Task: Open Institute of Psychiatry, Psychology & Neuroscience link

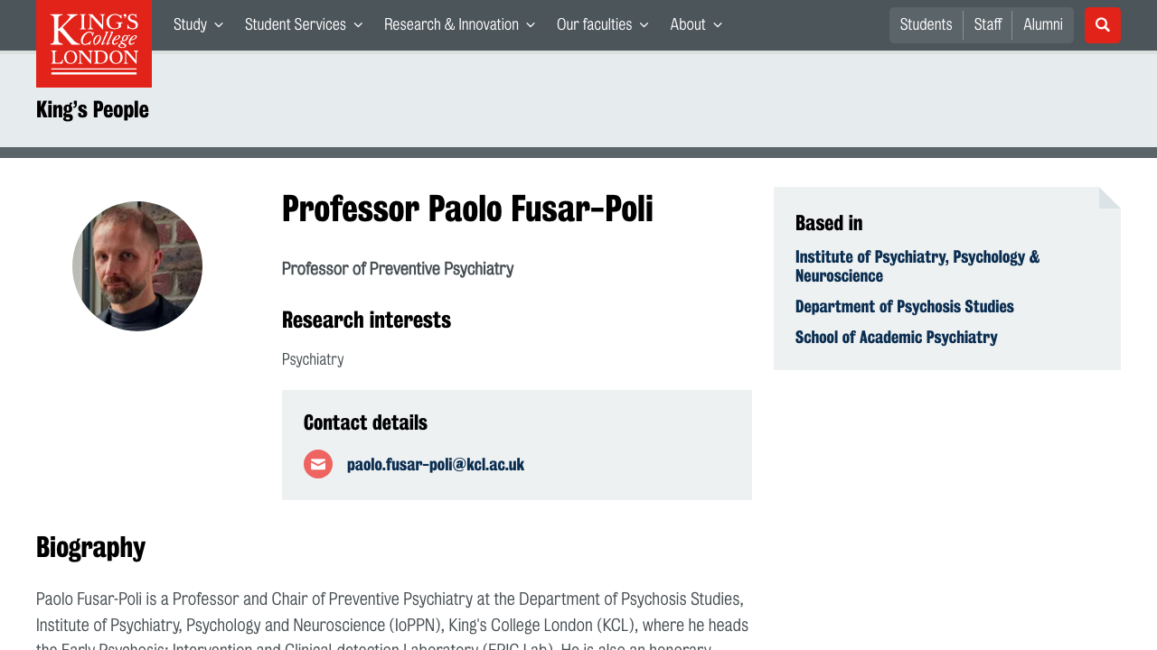Action: pyautogui.click(x=917, y=266)
